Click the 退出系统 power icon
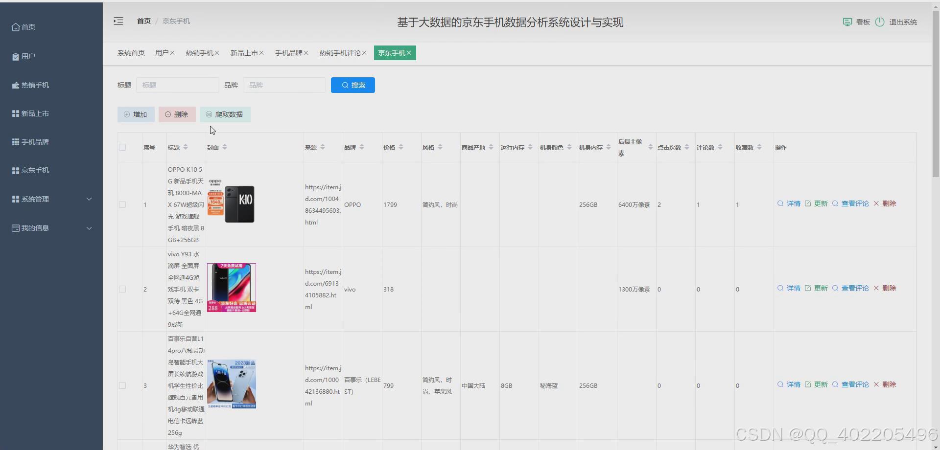 (x=880, y=22)
